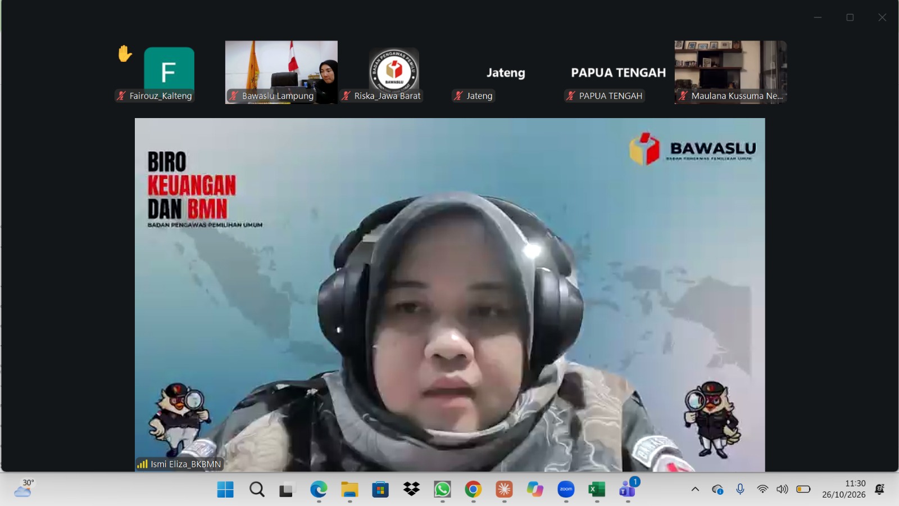899x506 pixels.
Task: Select the PAPUA TENGAH participant tile
Action: pos(618,73)
